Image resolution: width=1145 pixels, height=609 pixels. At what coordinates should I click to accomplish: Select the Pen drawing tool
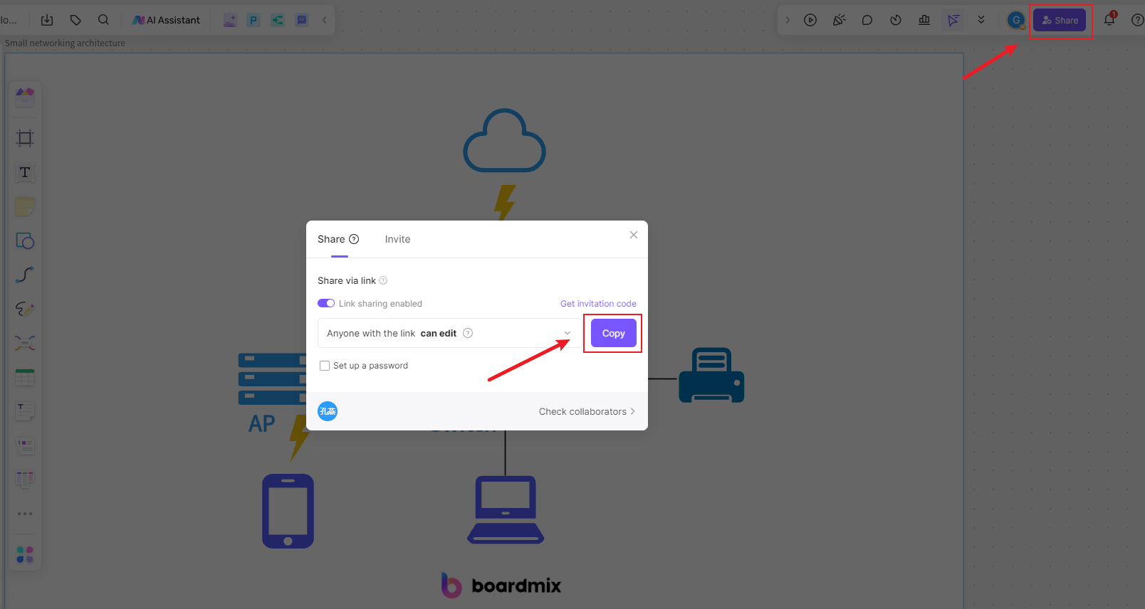(x=25, y=309)
